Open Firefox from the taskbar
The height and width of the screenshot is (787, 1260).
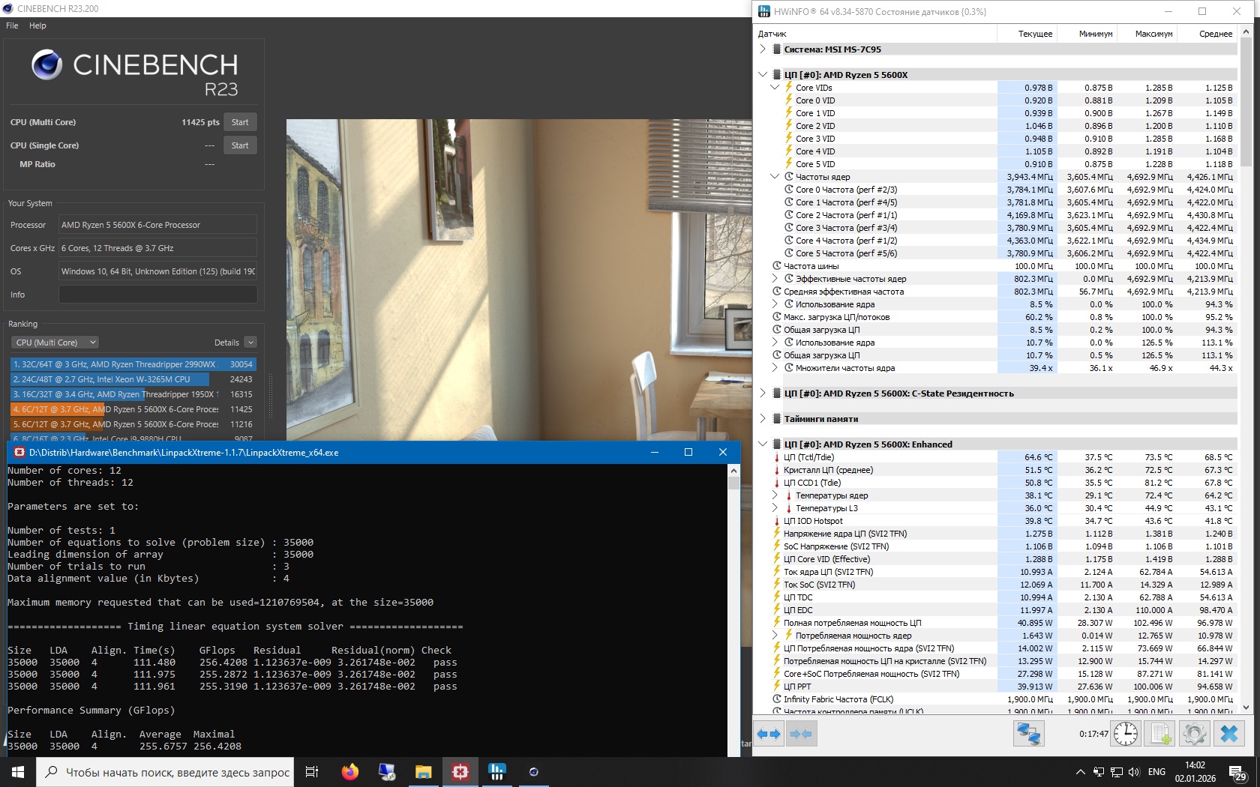(x=349, y=771)
